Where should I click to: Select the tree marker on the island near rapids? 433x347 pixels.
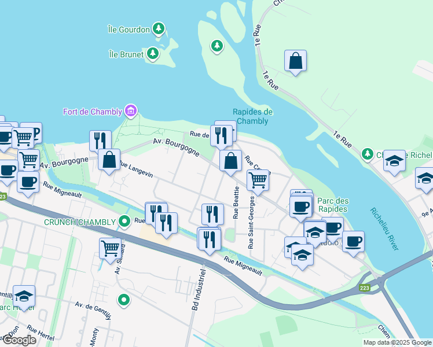tap(217, 46)
